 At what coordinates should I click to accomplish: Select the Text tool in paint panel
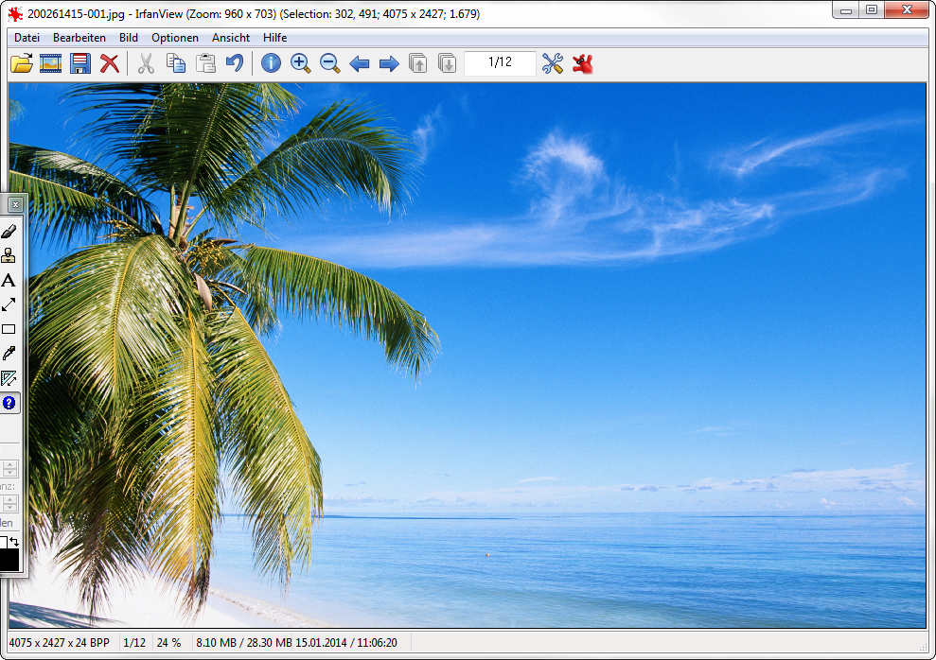coord(9,281)
